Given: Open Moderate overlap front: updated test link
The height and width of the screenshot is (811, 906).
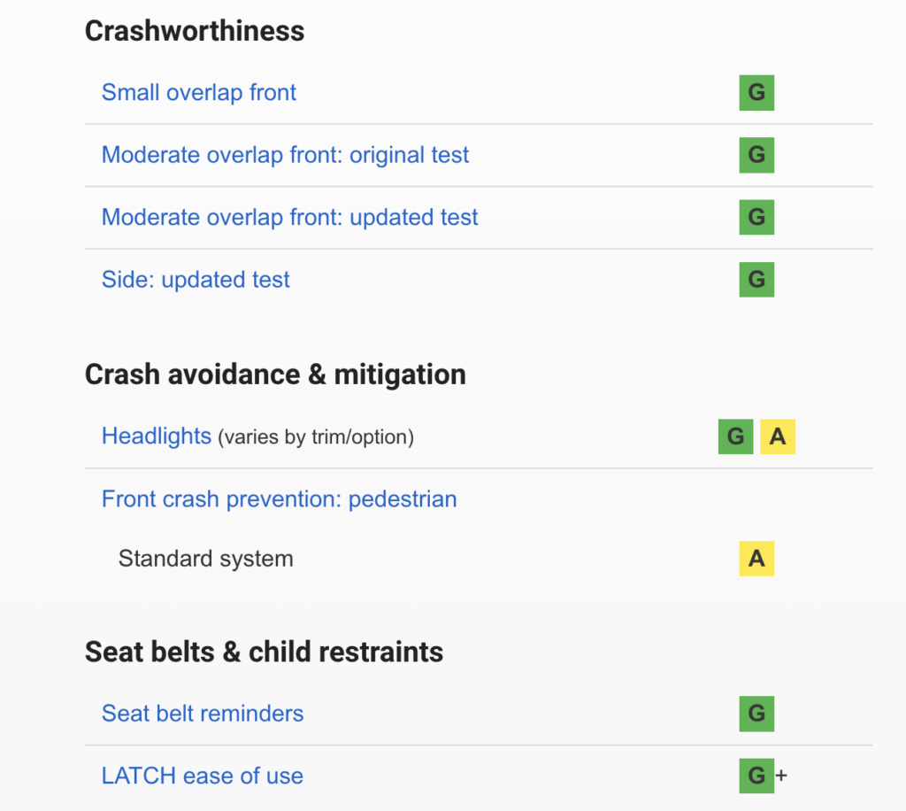Looking at the screenshot, I should pyautogui.click(x=289, y=218).
